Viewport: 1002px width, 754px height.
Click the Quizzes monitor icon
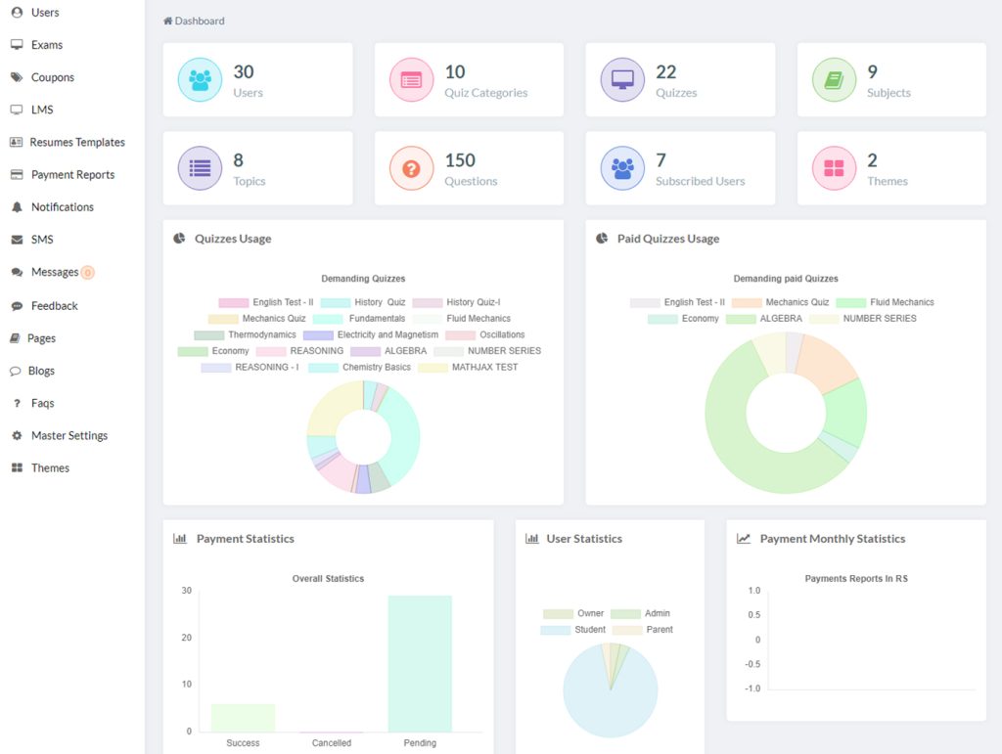pyautogui.click(x=622, y=80)
